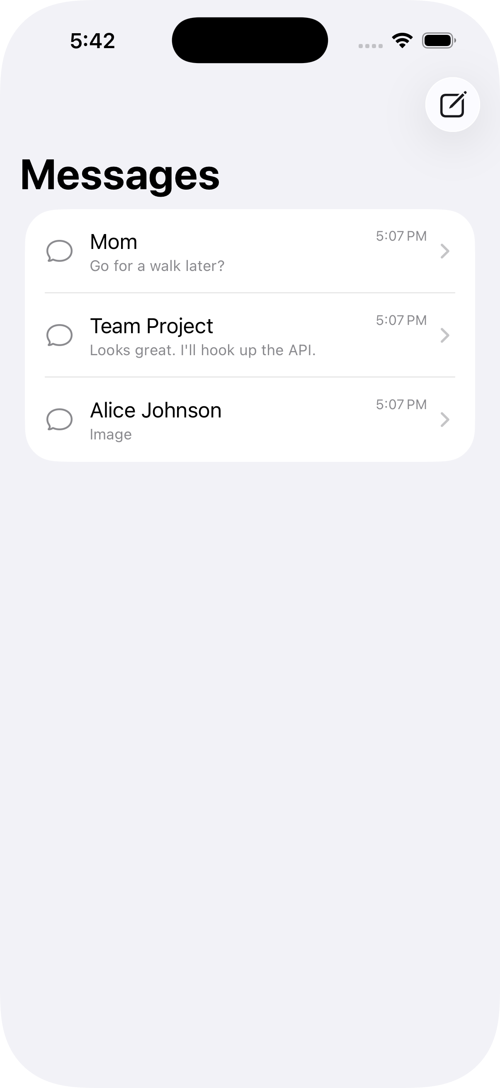Open the Alice Johnson conversation name

[x=156, y=410]
